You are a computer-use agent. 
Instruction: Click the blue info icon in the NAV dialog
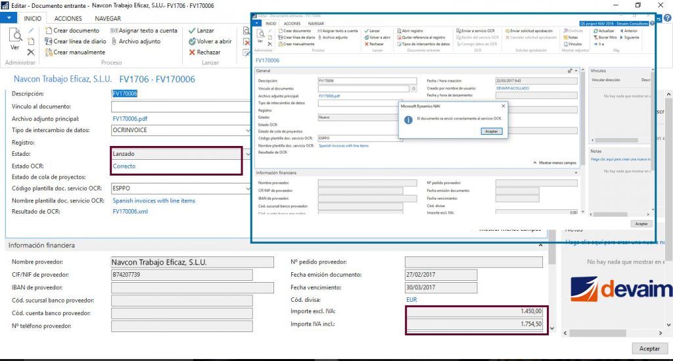(x=408, y=120)
